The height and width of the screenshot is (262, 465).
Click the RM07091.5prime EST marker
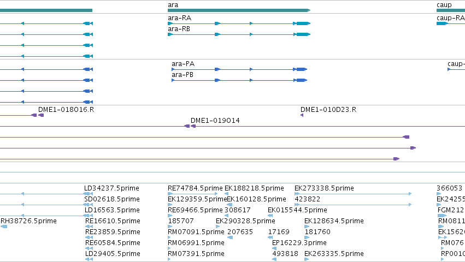coord(169,237)
